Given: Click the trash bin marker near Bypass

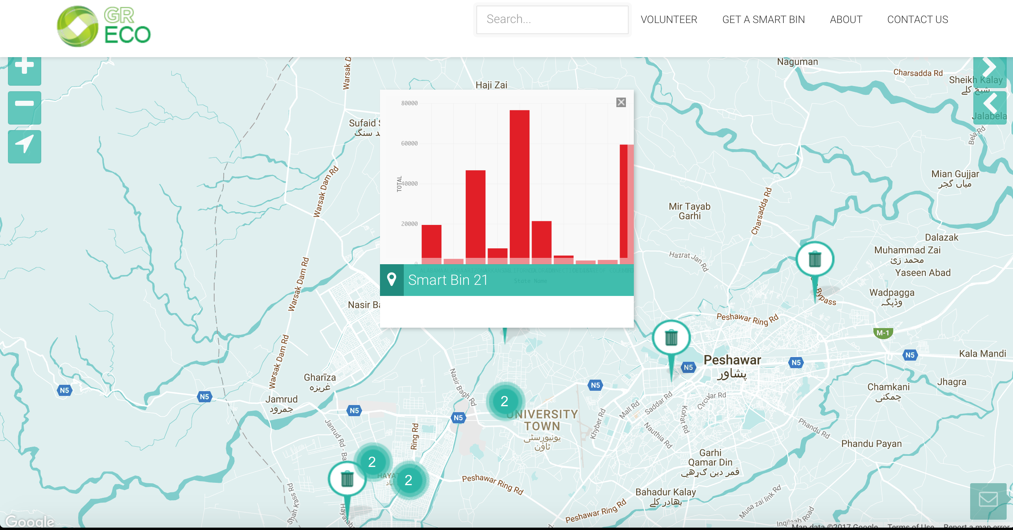Looking at the screenshot, I should click(815, 259).
